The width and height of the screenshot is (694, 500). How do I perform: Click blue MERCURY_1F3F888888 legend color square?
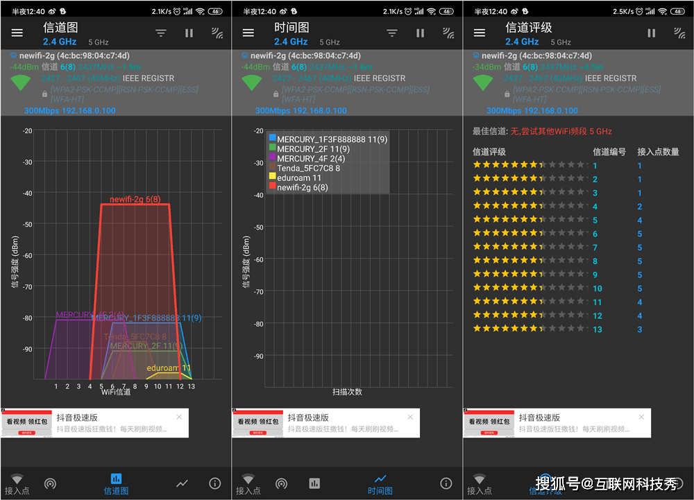click(272, 139)
